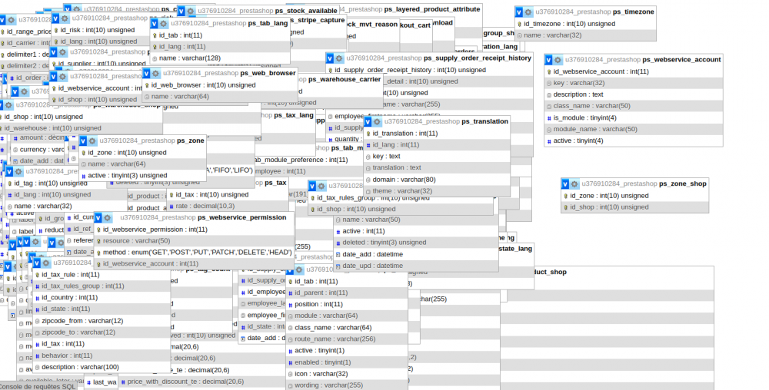
Task: Collapse columns of ps_timezone table
Action: click(519, 12)
